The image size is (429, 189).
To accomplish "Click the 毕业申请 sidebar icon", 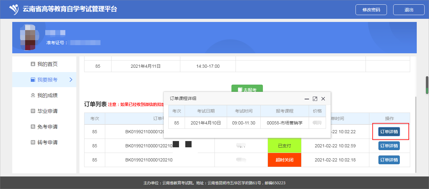I will 33,111.
